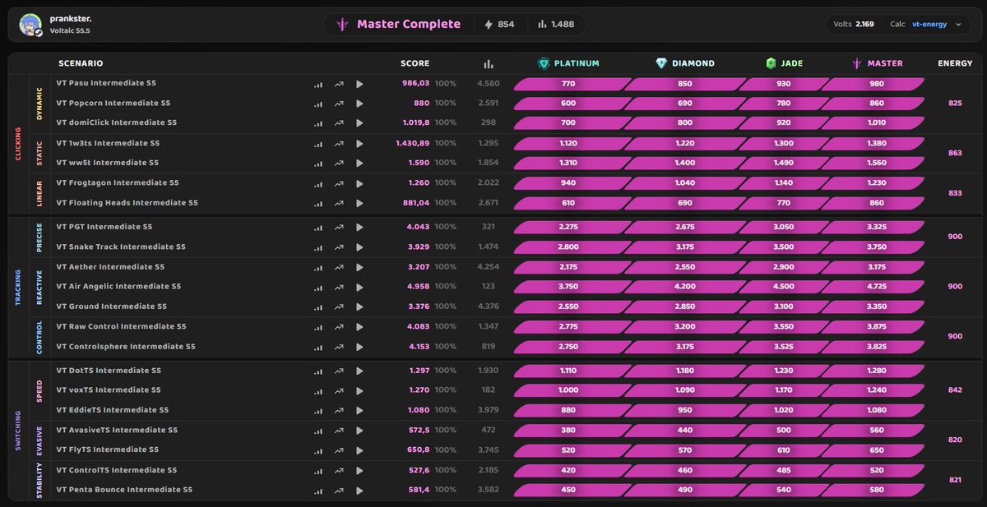Select the Master Complete rank badge
This screenshot has height=507, width=987.
pos(398,25)
